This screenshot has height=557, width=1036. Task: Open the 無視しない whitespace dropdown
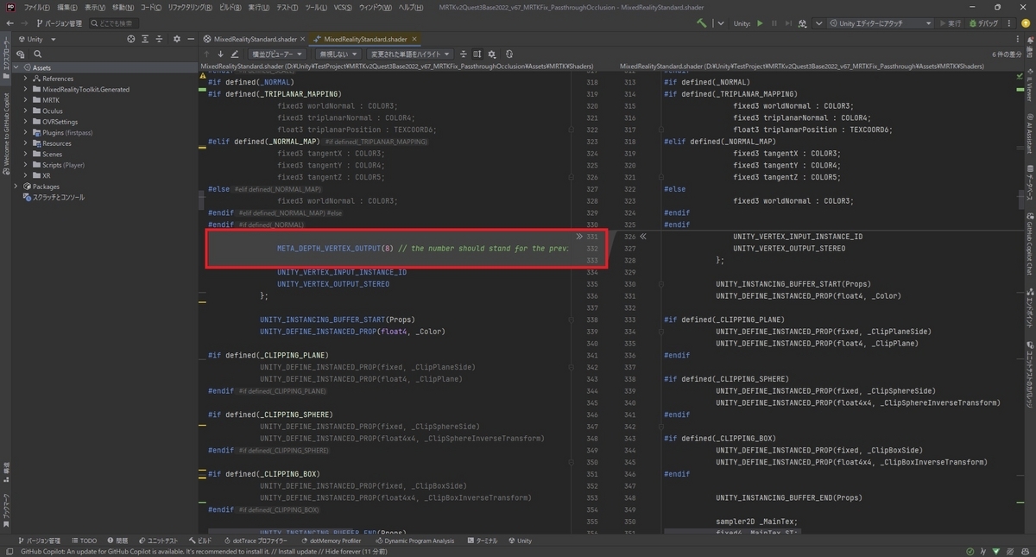point(338,54)
